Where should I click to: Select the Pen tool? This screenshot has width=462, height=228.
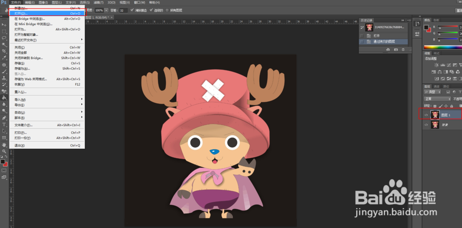coord(4,118)
